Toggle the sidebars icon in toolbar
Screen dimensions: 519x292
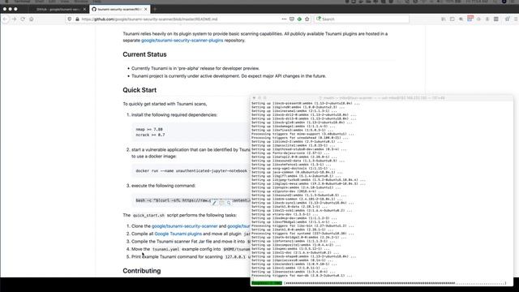click(453, 19)
